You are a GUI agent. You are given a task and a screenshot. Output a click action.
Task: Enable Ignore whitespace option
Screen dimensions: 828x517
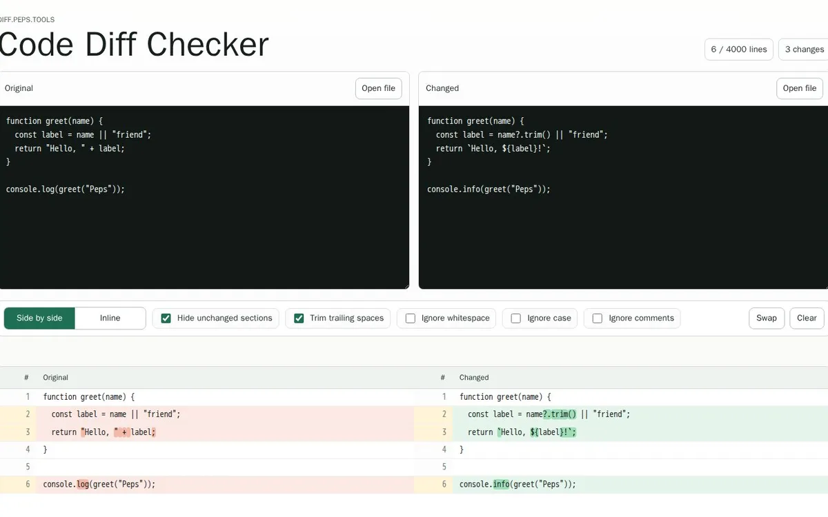tap(411, 318)
